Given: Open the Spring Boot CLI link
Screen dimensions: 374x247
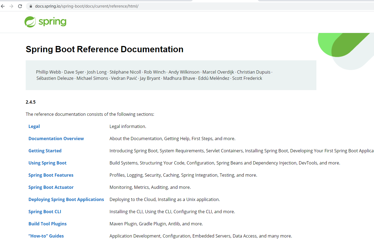Looking at the screenshot, I should (x=45, y=212).
